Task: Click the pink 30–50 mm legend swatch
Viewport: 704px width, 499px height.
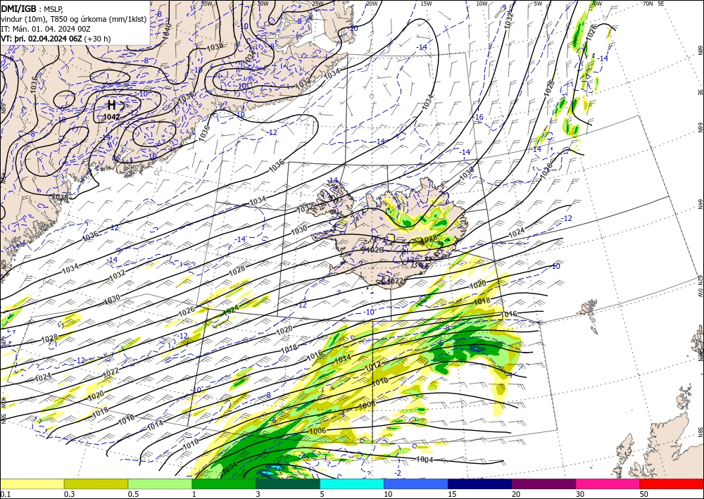Action: point(608,484)
